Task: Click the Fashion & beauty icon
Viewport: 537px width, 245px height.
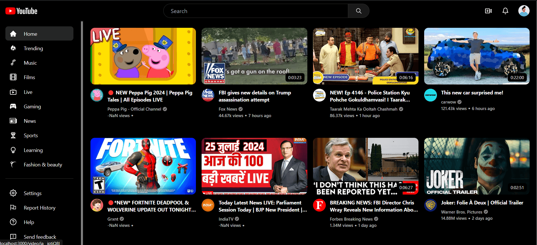Action: tap(13, 164)
